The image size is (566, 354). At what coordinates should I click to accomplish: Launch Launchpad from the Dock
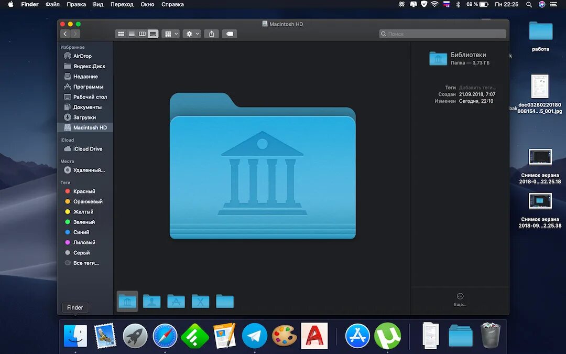[135, 336]
